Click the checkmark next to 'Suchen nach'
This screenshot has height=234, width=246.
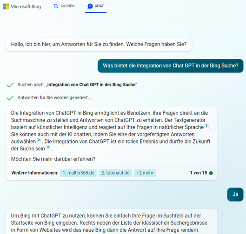[x=10, y=85]
